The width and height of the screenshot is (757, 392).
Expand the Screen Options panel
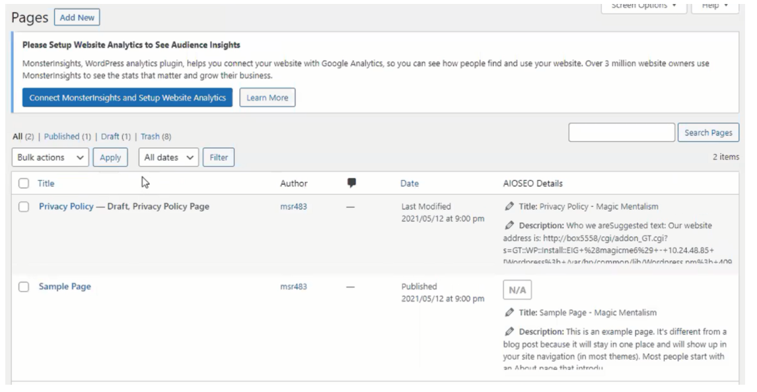(643, 7)
